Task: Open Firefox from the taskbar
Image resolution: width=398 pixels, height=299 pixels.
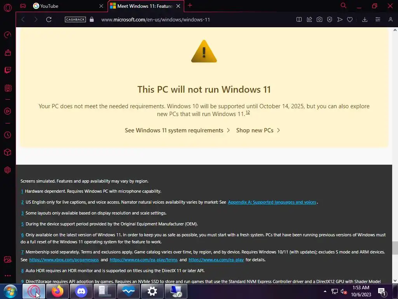Action: [x=58, y=291]
